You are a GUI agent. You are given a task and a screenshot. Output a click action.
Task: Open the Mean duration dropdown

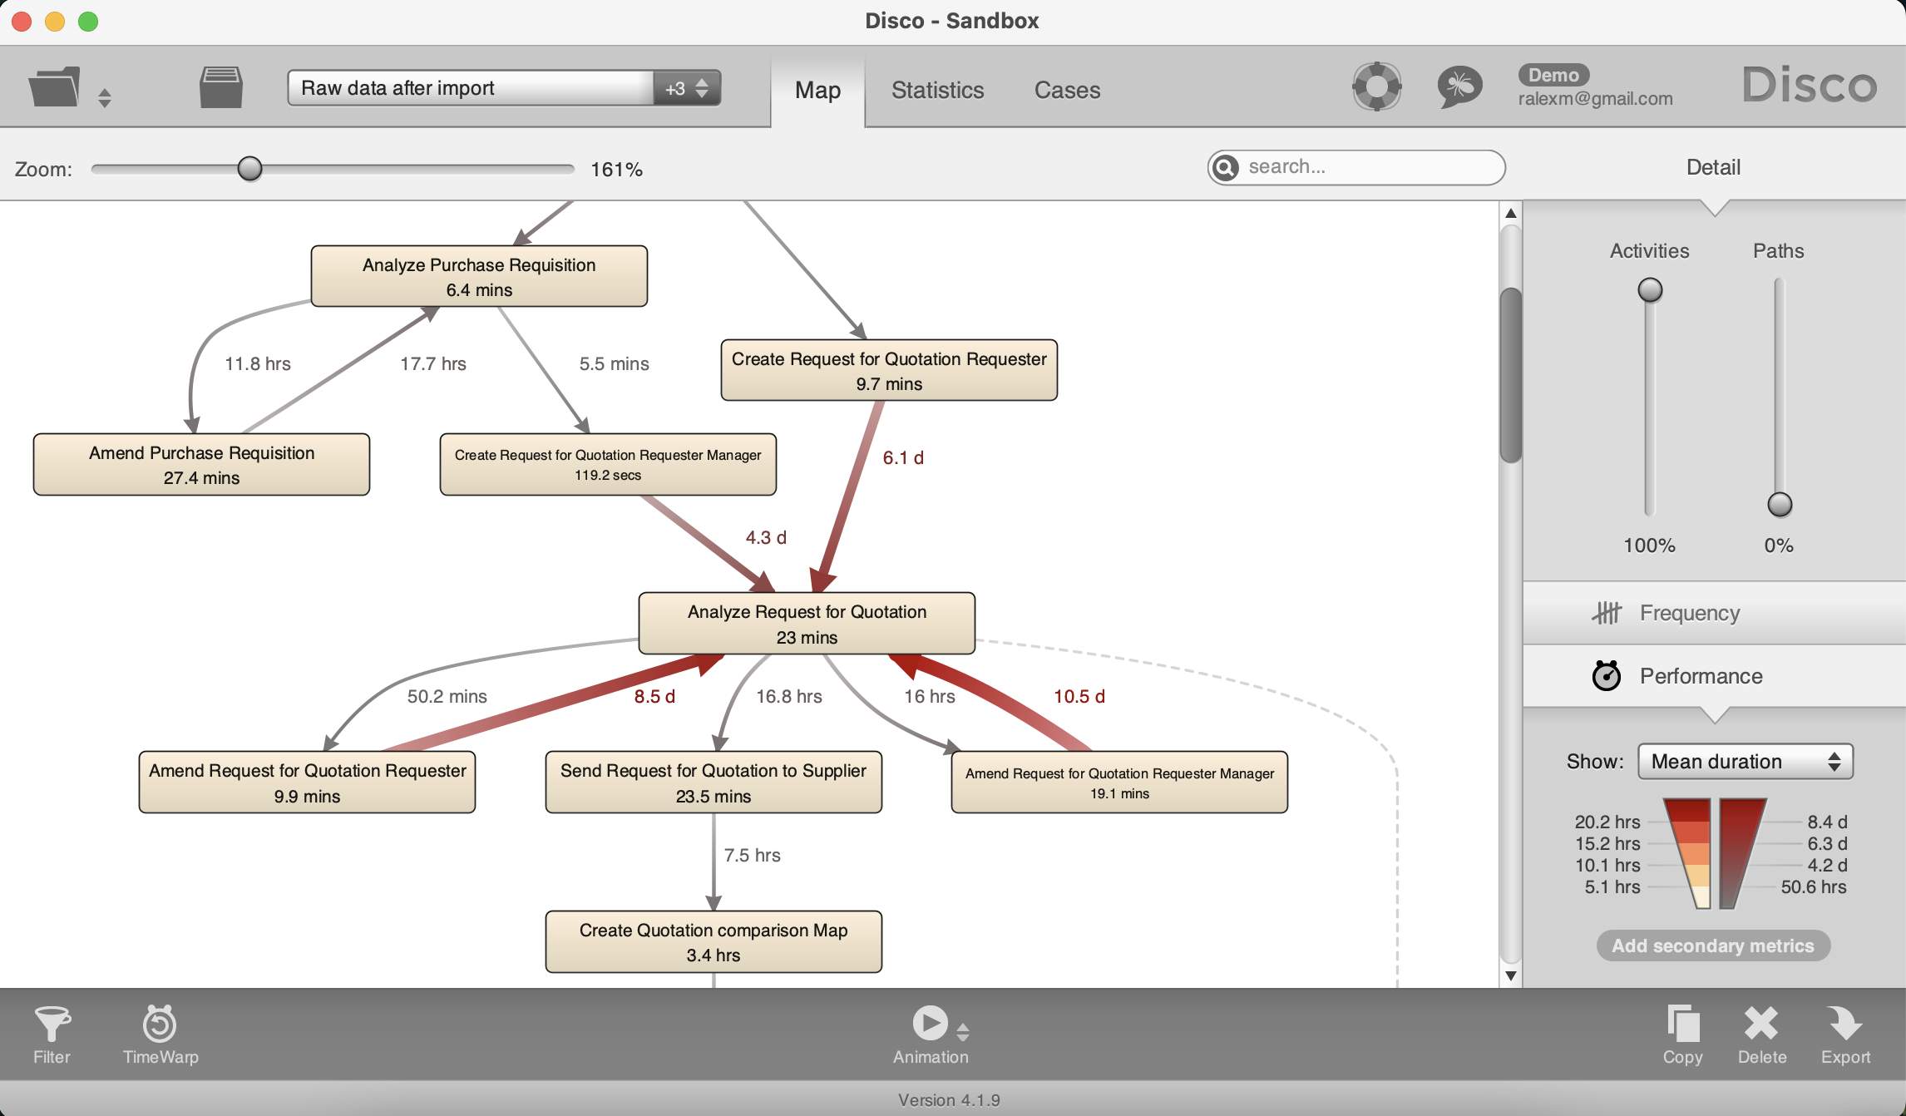click(x=1746, y=762)
